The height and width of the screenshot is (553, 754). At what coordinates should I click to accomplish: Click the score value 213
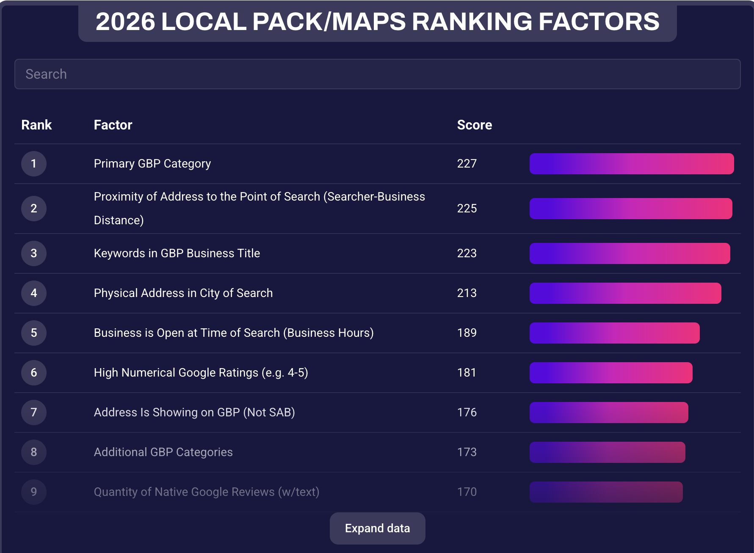click(x=467, y=293)
